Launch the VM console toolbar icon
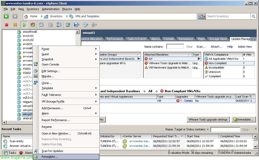Screen dimensions: 259x160 [x=68, y=25]
